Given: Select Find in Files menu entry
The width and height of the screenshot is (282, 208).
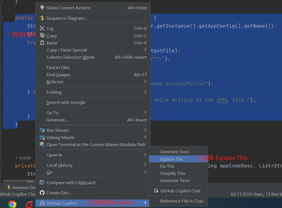Looking at the screenshot, I should [x=58, y=67].
